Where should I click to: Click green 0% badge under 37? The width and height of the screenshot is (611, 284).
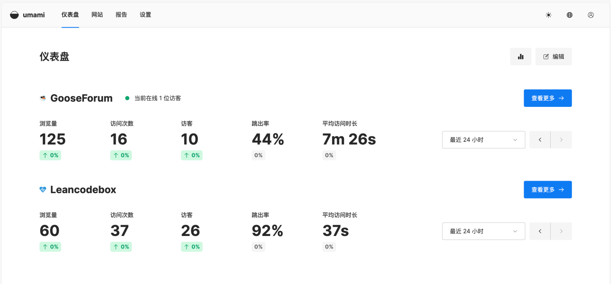(121, 247)
